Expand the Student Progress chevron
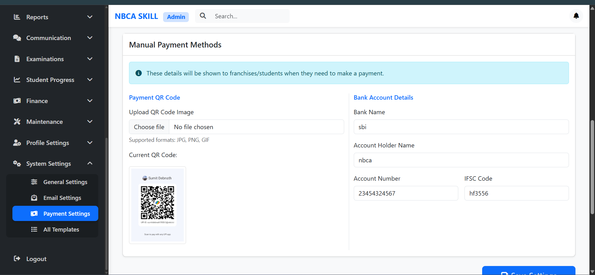 point(90,79)
